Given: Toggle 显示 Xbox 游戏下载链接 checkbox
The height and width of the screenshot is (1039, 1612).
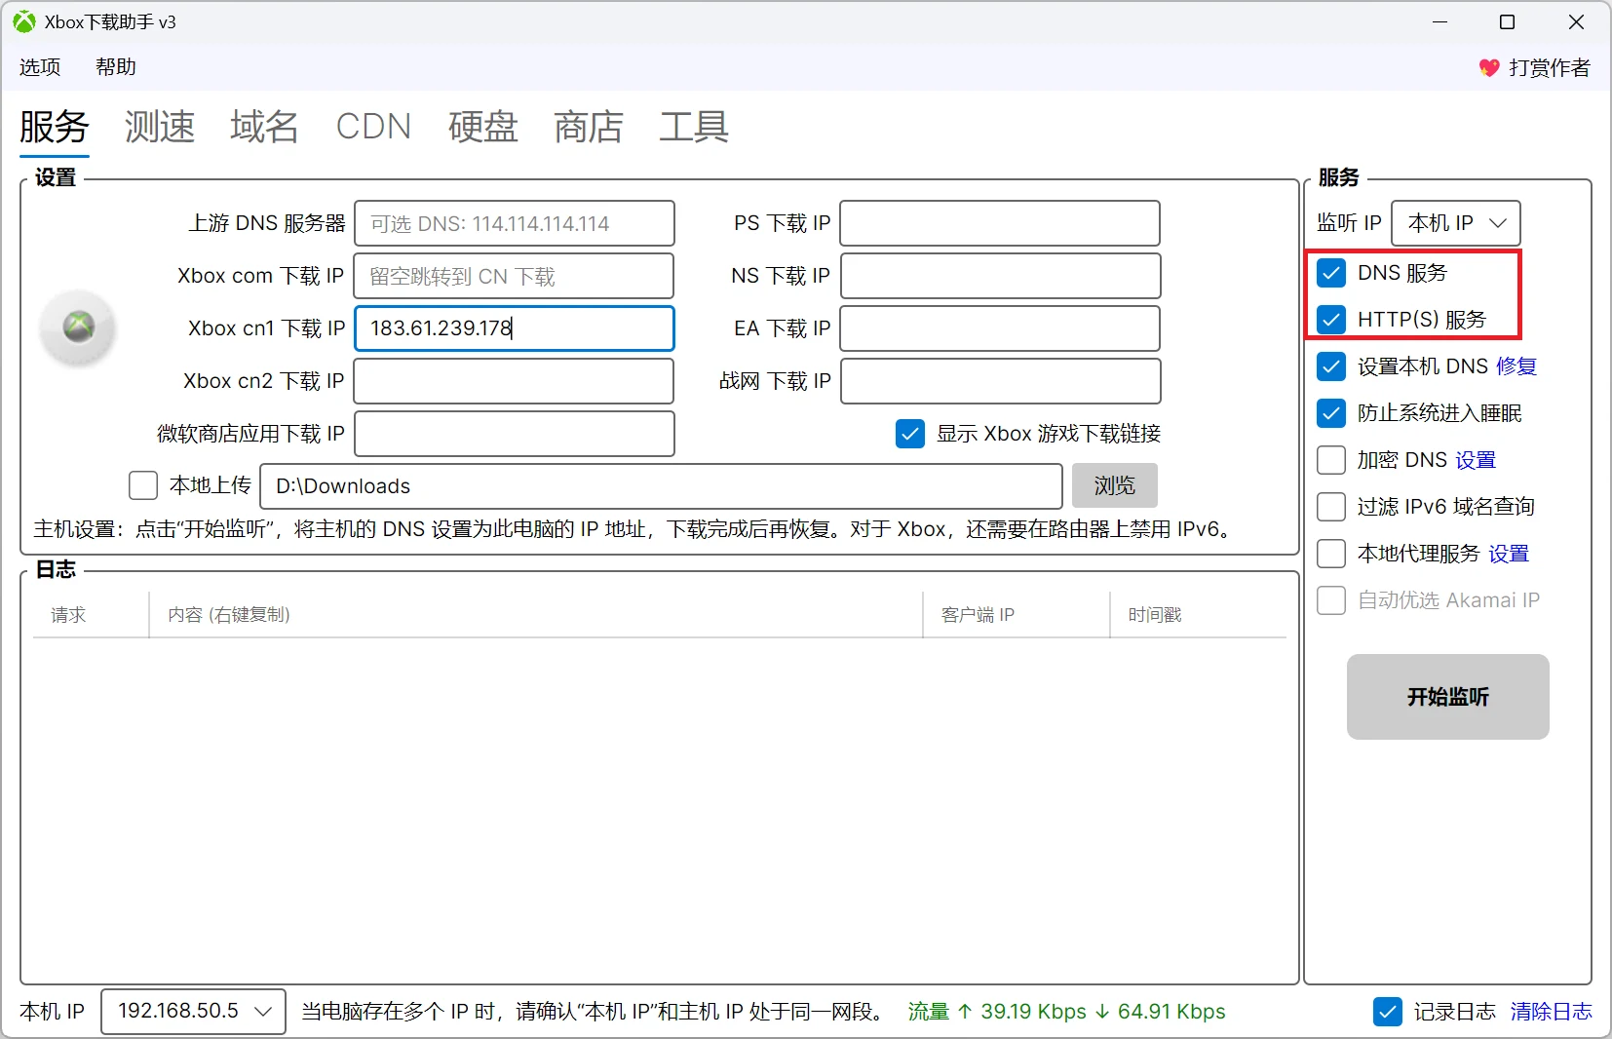Looking at the screenshot, I should click(910, 434).
